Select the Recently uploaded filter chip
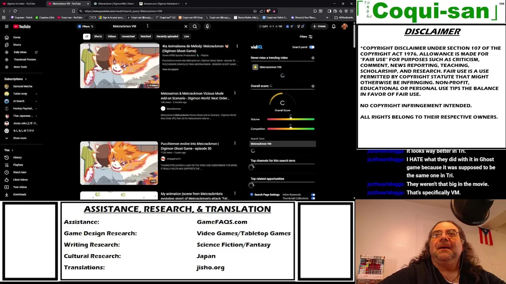The image size is (506, 284). click(x=167, y=36)
